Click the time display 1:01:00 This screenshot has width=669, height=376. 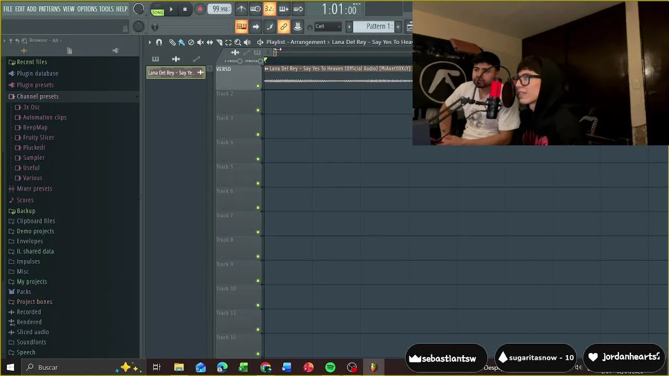[339, 9]
